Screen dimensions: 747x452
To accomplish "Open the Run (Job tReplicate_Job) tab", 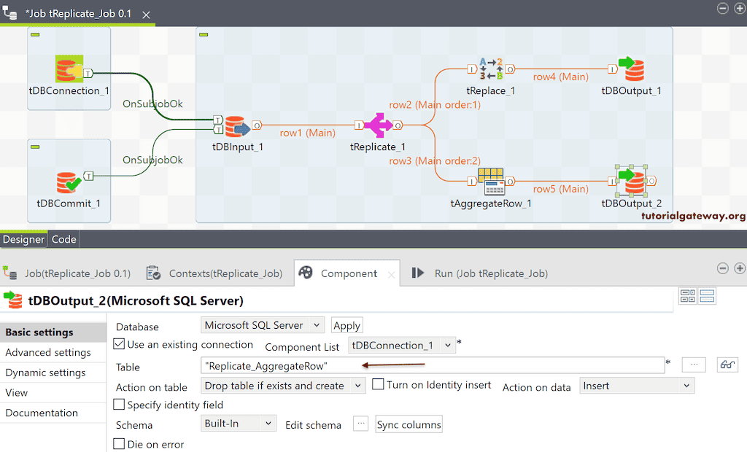I will coord(489,272).
